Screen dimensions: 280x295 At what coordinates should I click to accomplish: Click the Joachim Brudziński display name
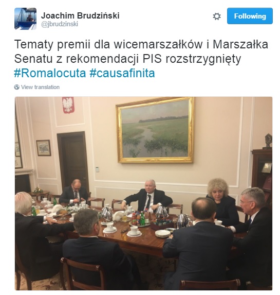click(x=80, y=15)
